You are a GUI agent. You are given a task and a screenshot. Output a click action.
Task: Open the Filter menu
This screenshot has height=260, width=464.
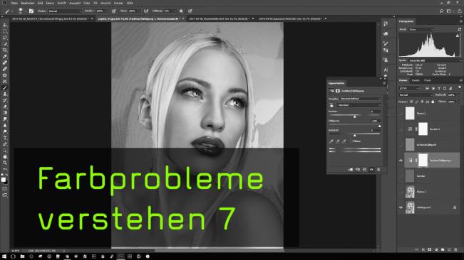pyautogui.click(x=86, y=3)
